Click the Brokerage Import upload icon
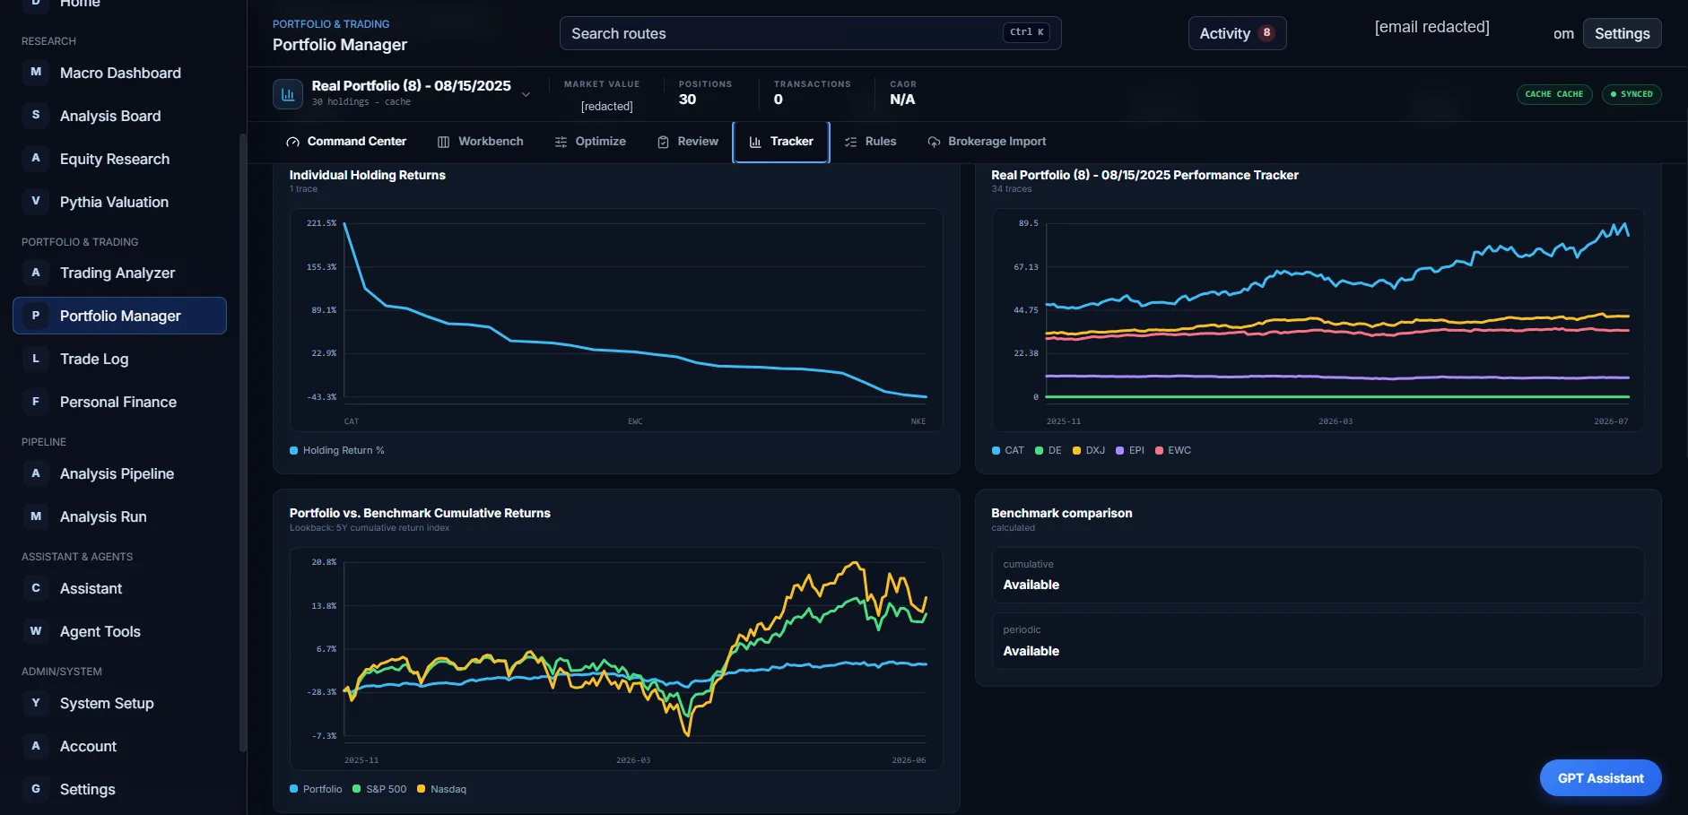Screen dimensions: 1688x815 pos(934,142)
